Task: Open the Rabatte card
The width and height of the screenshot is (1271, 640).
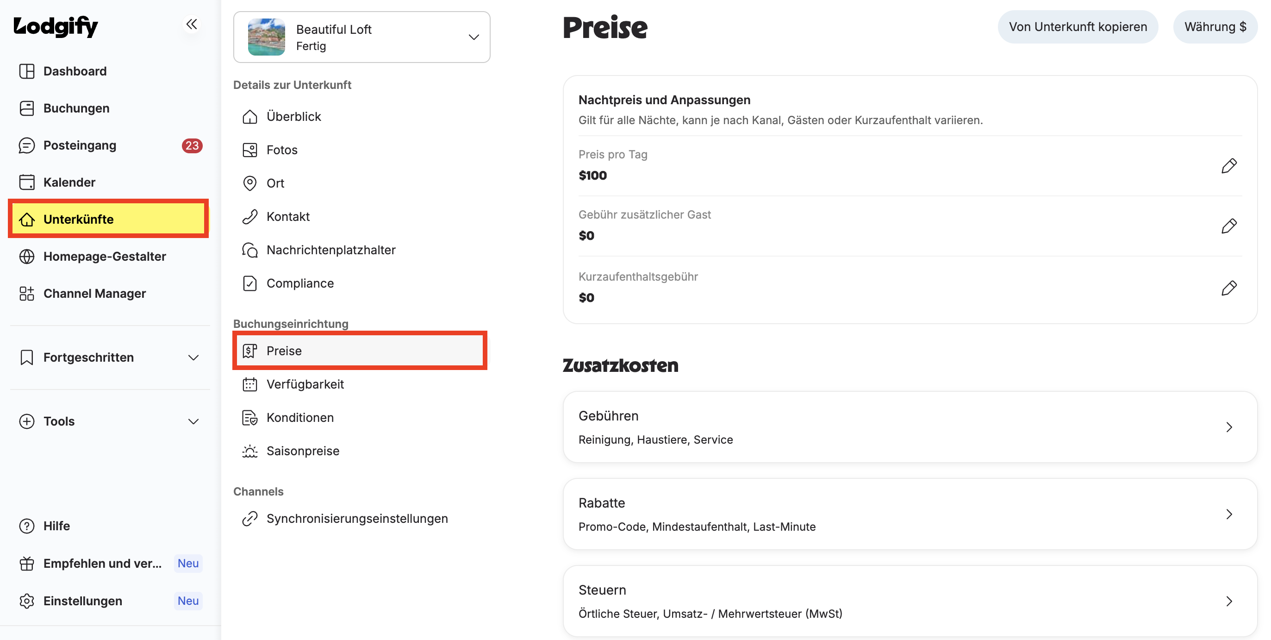Action: [x=910, y=514]
